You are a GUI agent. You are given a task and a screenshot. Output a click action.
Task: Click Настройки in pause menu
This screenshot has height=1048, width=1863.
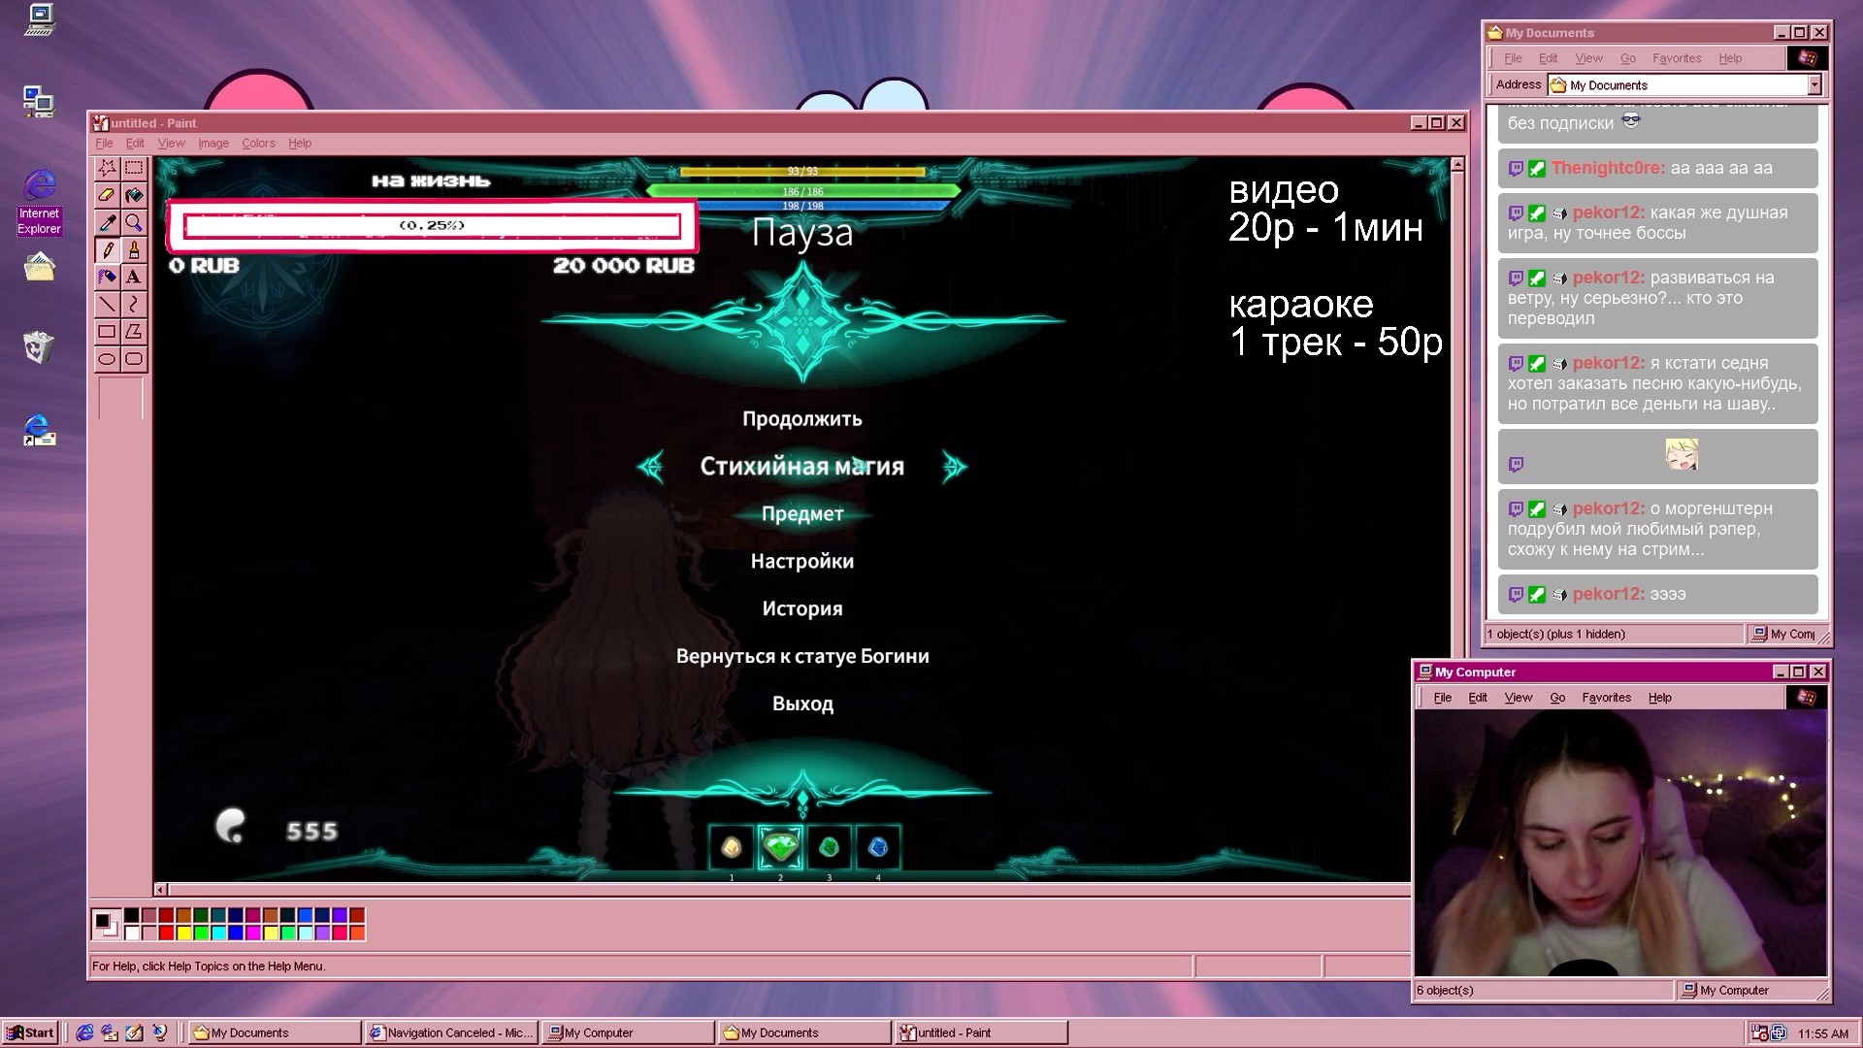coord(801,561)
